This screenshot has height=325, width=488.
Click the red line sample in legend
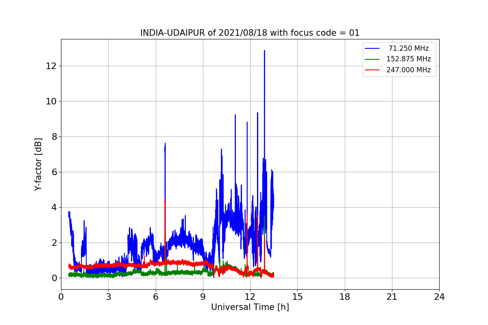coord(372,70)
